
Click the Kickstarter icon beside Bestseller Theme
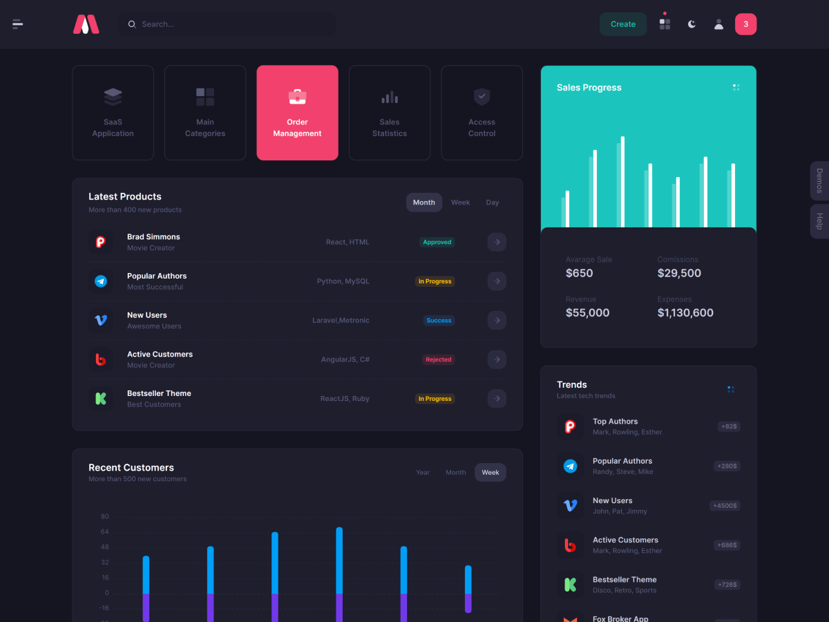(101, 398)
